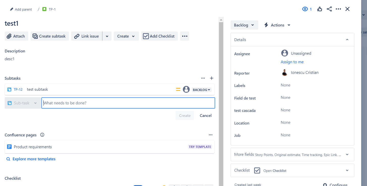Click the info icon beside Confluence pages

(x=42, y=135)
